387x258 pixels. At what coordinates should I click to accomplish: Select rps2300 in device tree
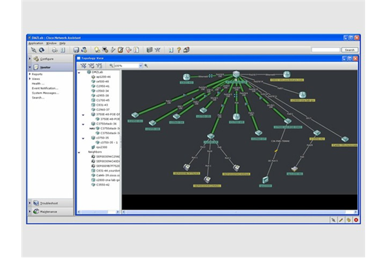(x=101, y=147)
